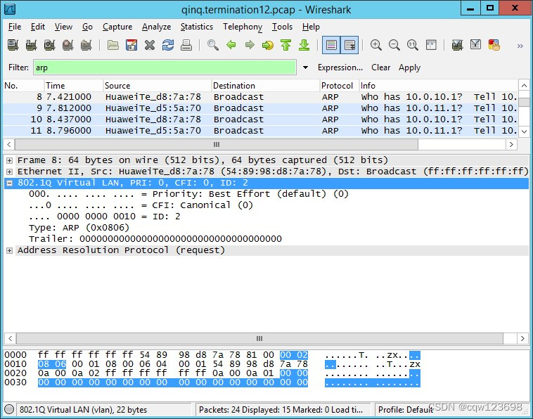This screenshot has width=533, height=419.
Task: Zoom out toolbar icon
Action: click(394, 45)
